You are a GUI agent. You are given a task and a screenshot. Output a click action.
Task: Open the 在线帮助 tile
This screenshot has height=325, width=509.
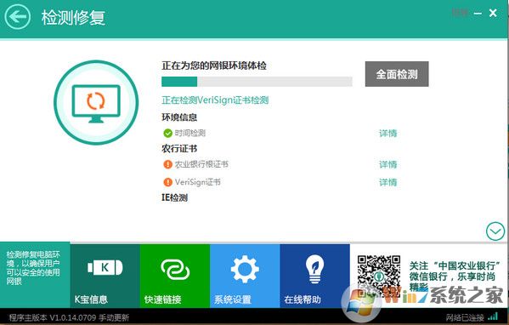point(314,276)
